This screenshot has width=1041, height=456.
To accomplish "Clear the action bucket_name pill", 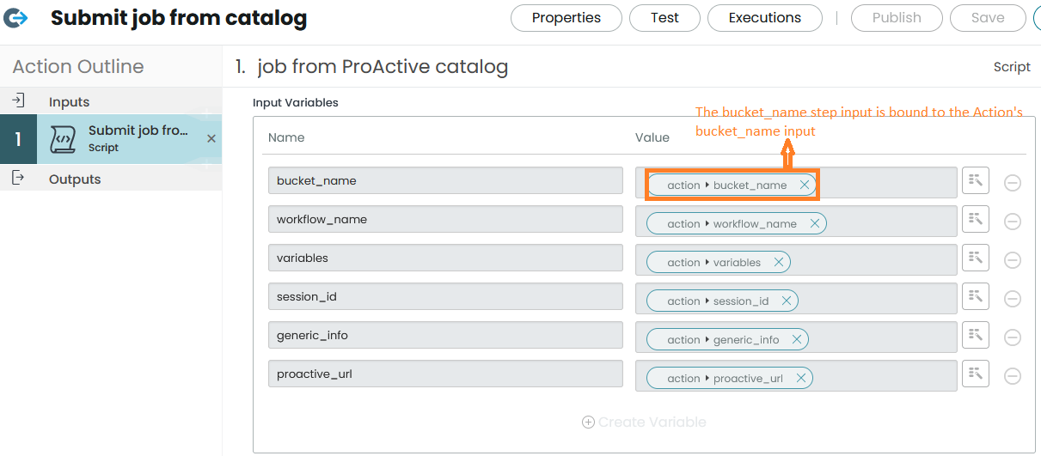I will [805, 185].
